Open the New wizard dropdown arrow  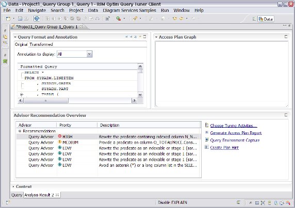coord(13,19)
